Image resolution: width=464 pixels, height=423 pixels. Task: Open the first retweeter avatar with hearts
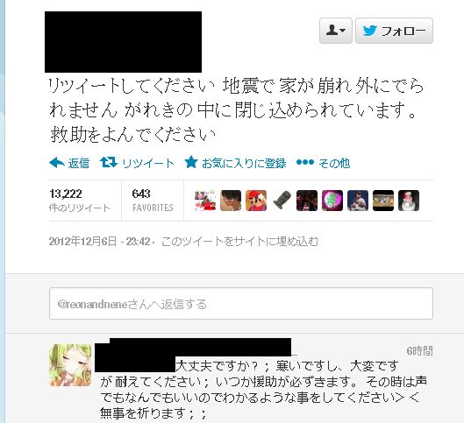tap(205, 201)
